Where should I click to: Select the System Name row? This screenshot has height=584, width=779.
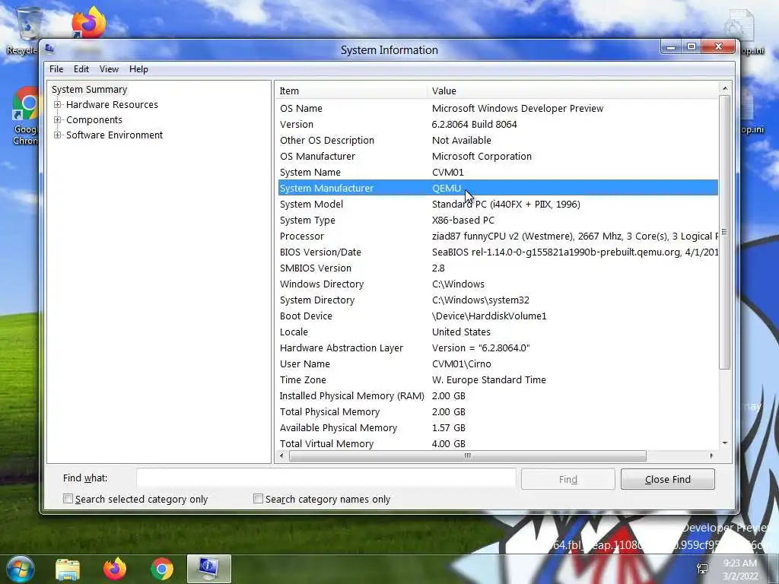pyautogui.click(x=498, y=173)
